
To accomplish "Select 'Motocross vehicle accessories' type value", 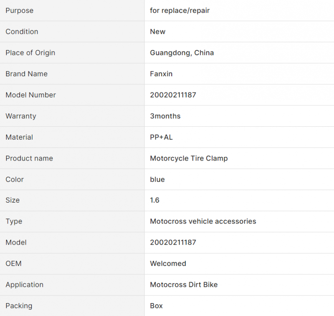I will (x=203, y=221).
